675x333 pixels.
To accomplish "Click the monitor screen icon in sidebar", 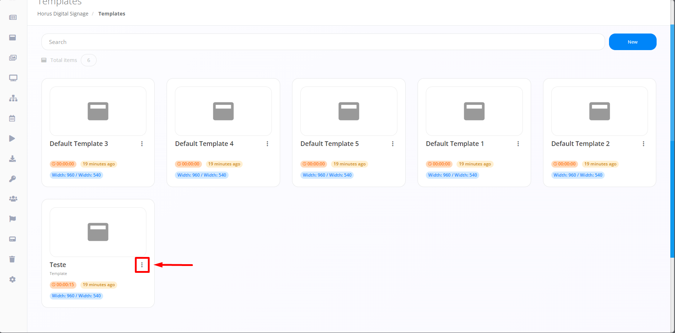I will pyautogui.click(x=13, y=78).
